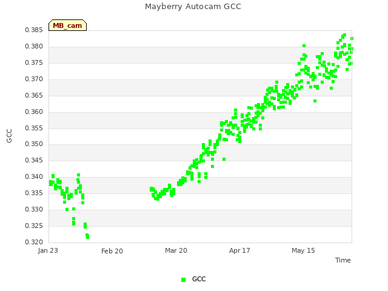The height and width of the screenshot is (291, 388).
Task: Click the 0.375 y-axis value
Action: 34,63
